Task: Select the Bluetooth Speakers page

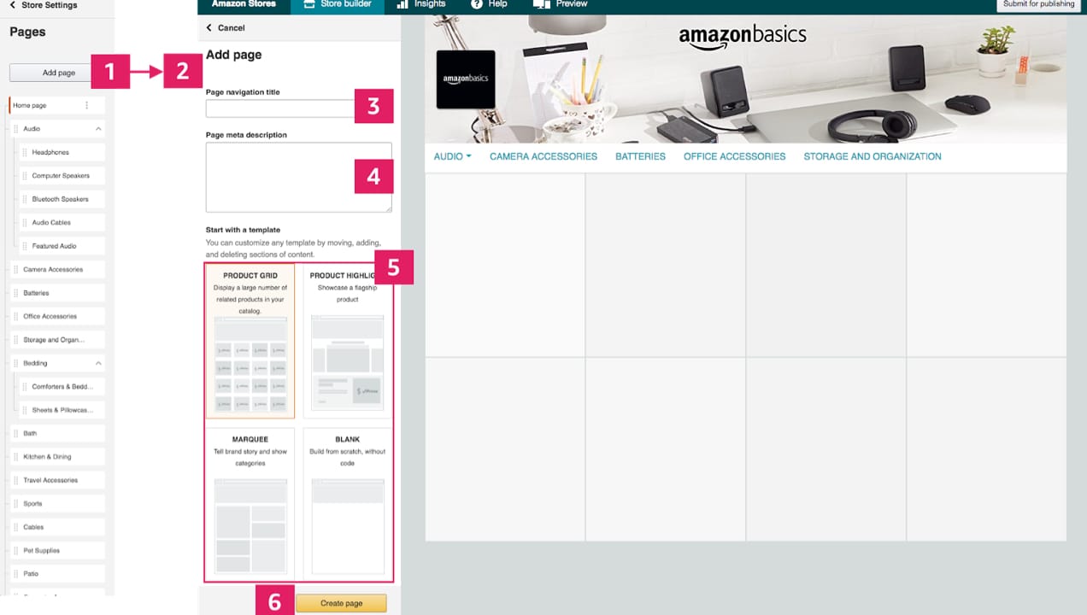Action: click(x=62, y=199)
